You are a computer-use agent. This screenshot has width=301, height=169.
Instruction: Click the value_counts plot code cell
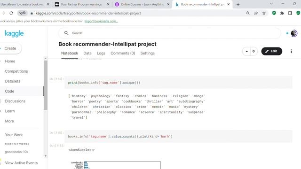click(178, 137)
